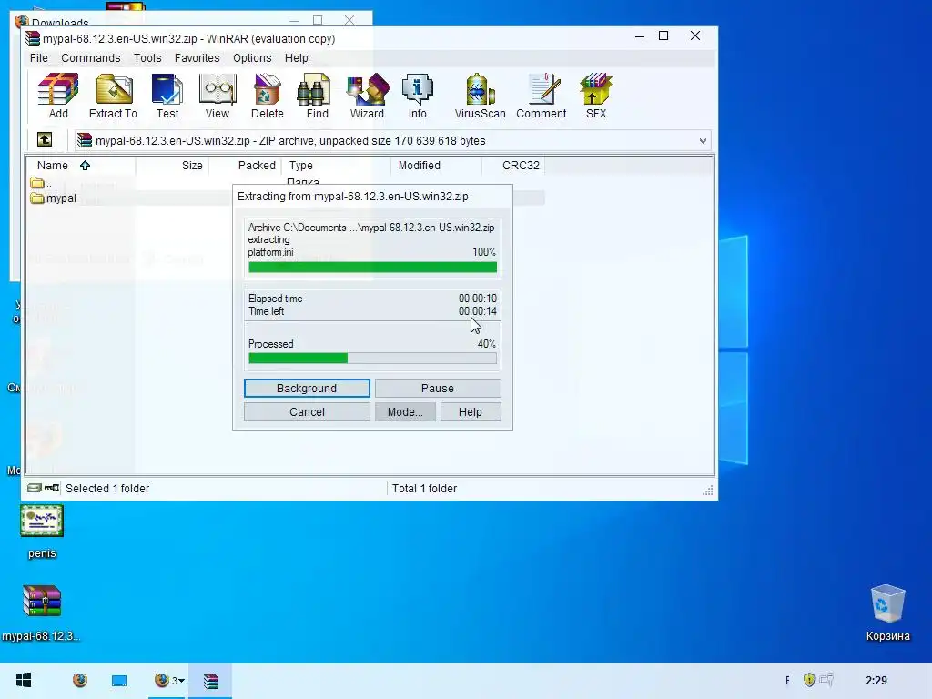Show archive Info
This screenshot has width=932, height=699.
(x=417, y=95)
